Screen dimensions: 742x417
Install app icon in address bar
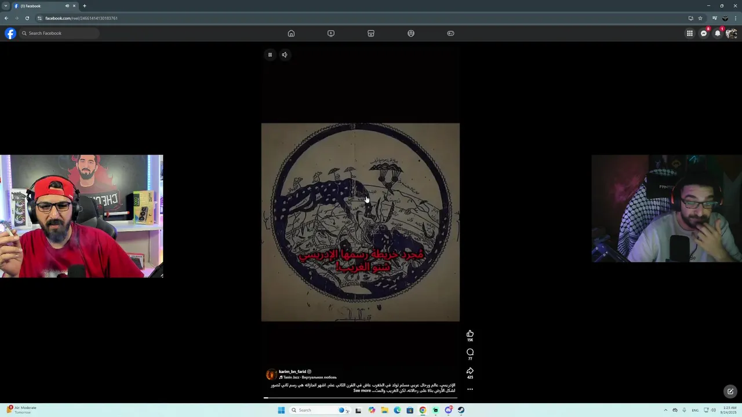click(x=690, y=18)
